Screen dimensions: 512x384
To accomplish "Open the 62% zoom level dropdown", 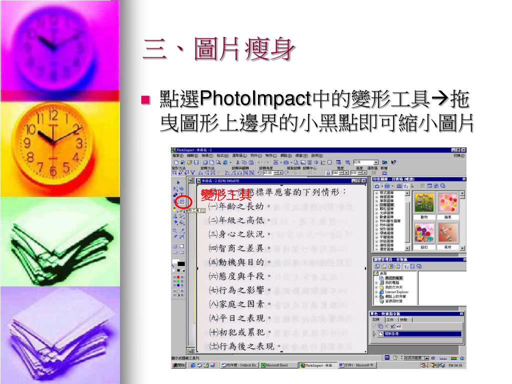I will (x=376, y=162).
